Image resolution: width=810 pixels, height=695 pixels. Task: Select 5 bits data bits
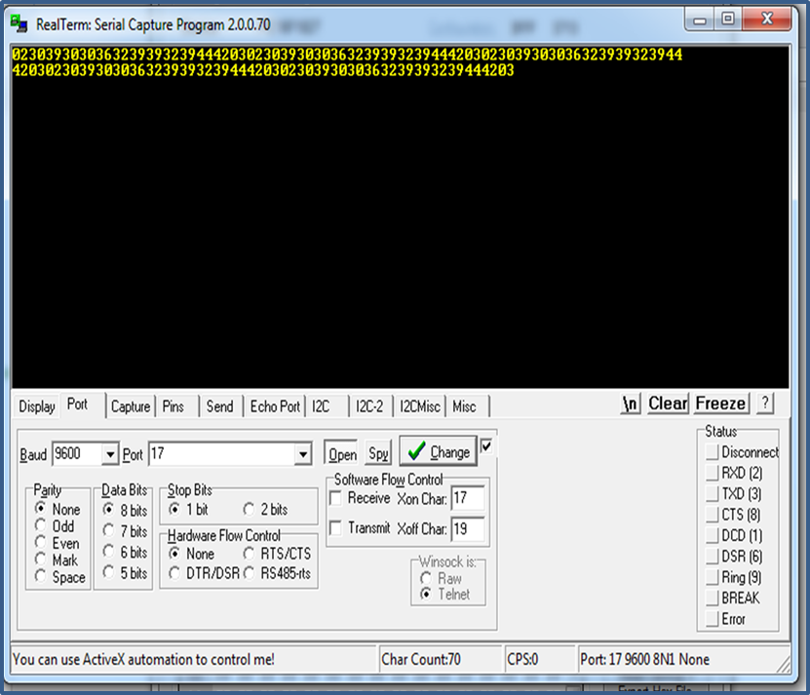pyautogui.click(x=125, y=572)
